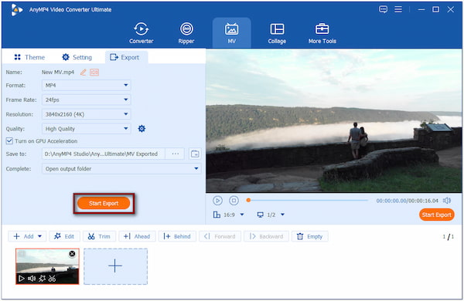Click the scissors icon on clip thumbnail
The width and height of the screenshot is (464, 301).
52,279
